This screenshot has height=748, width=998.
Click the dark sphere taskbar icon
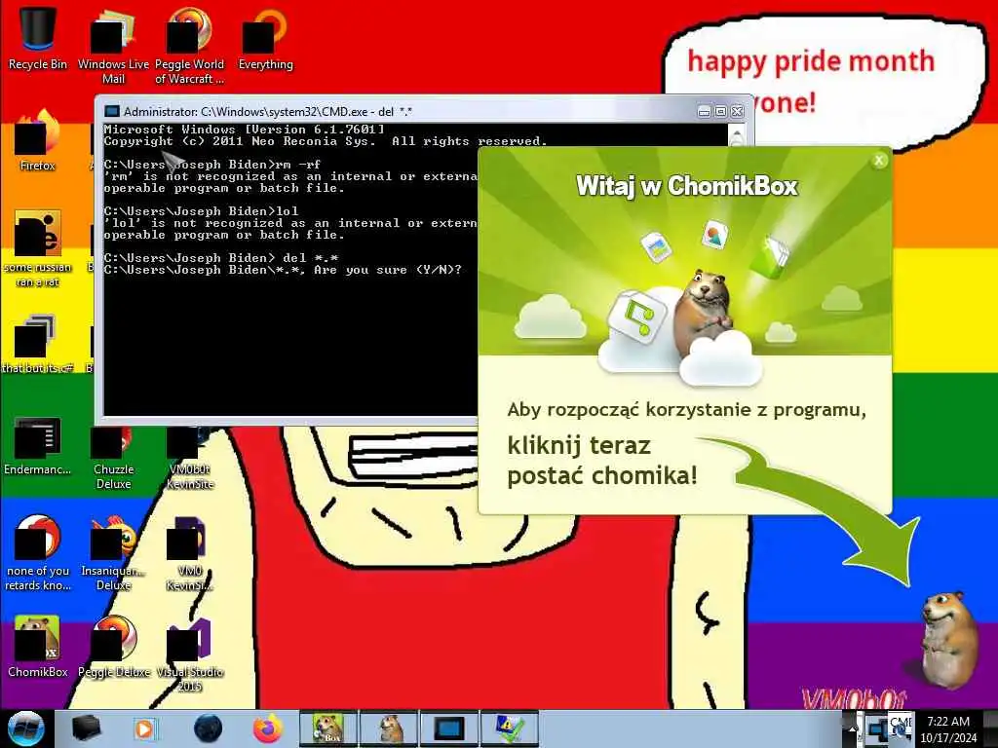(x=208, y=729)
